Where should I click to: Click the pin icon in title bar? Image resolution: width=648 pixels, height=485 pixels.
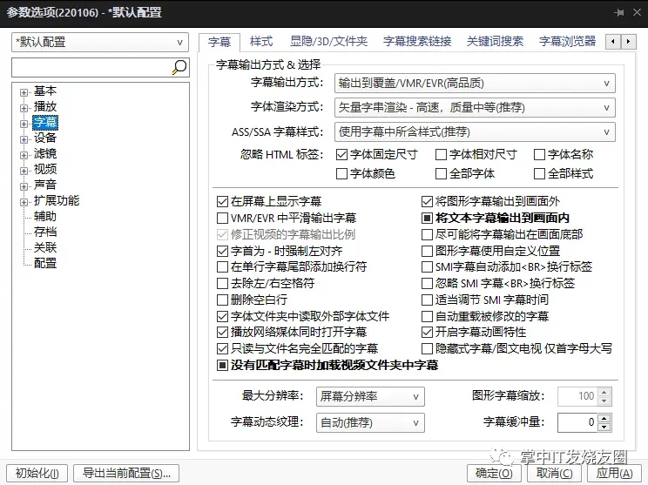pyautogui.click(x=619, y=13)
